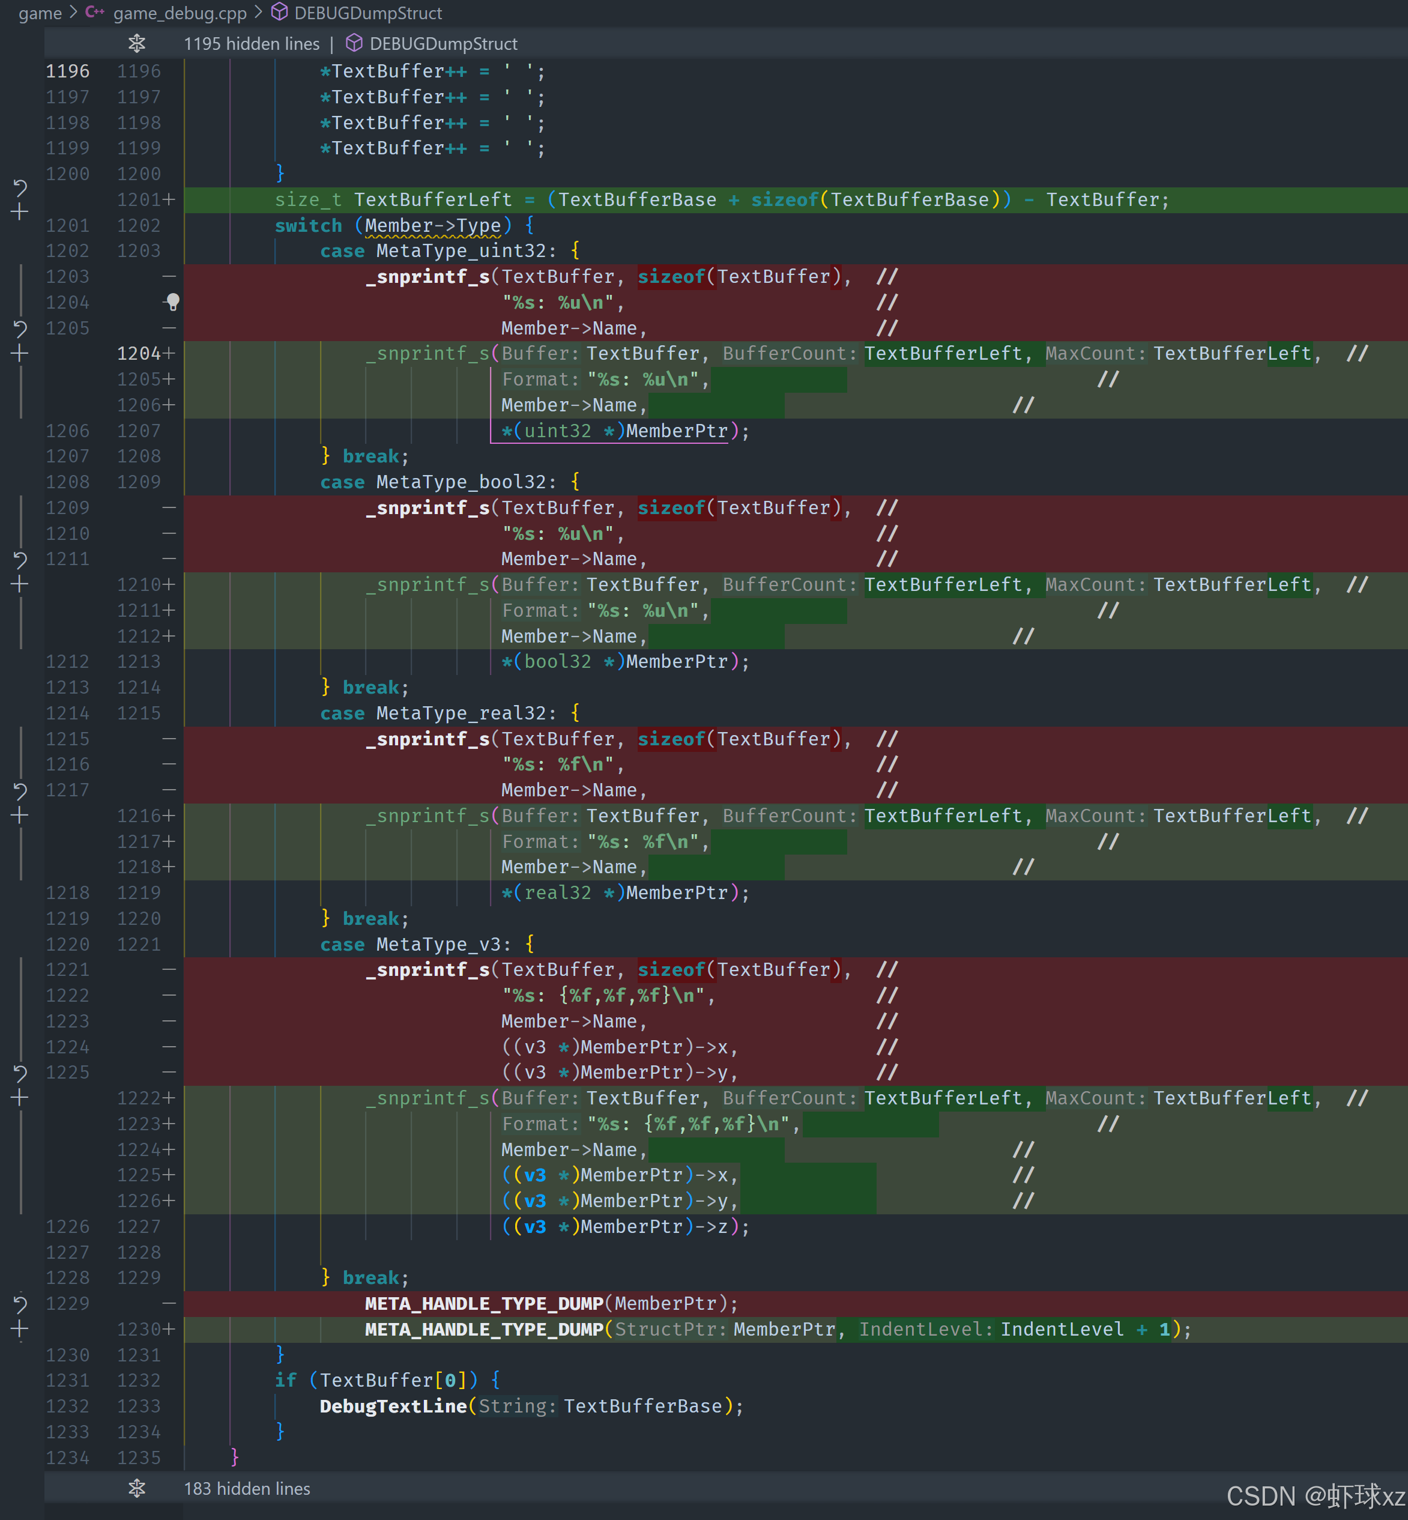Revert the MetaType_uint32 snprintf change
The height and width of the screenshot is (1520, 1408).
pos(20,329)
